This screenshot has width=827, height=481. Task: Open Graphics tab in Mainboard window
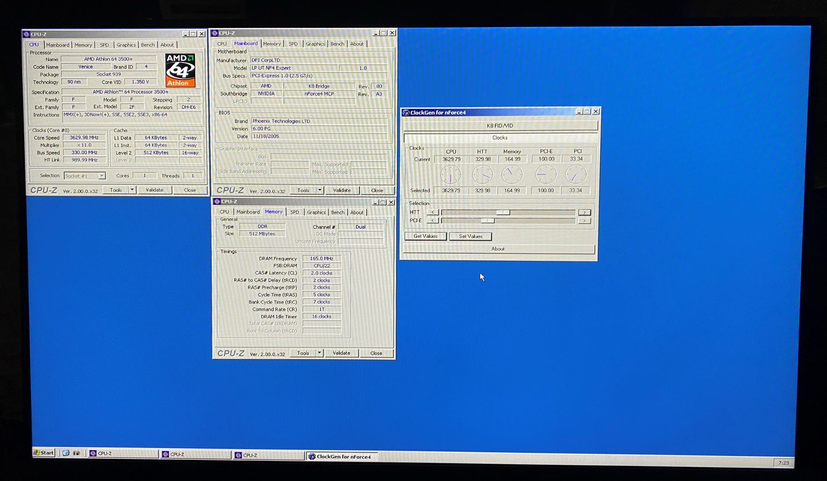(315, 44)
